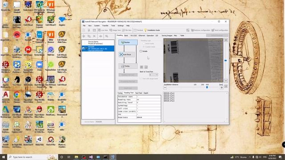Click the second small icon above Bank to Tune/Test
This screenshot has height=160, width=285.
146,67
